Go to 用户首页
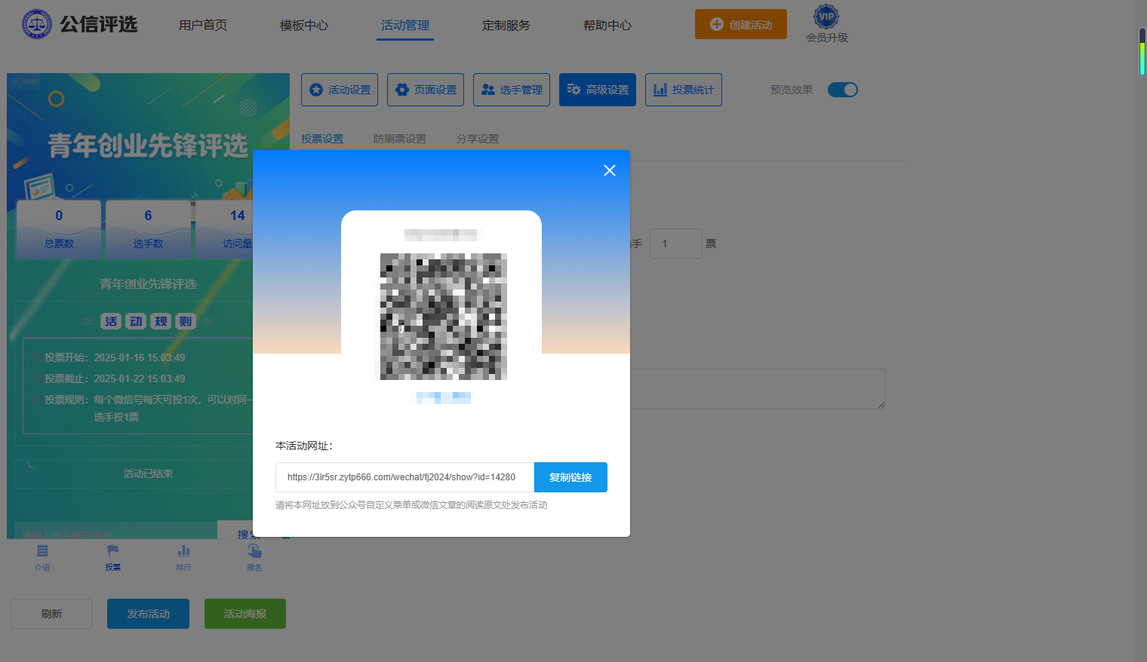This screenshot has width=1147, height=662. point(203,25)
